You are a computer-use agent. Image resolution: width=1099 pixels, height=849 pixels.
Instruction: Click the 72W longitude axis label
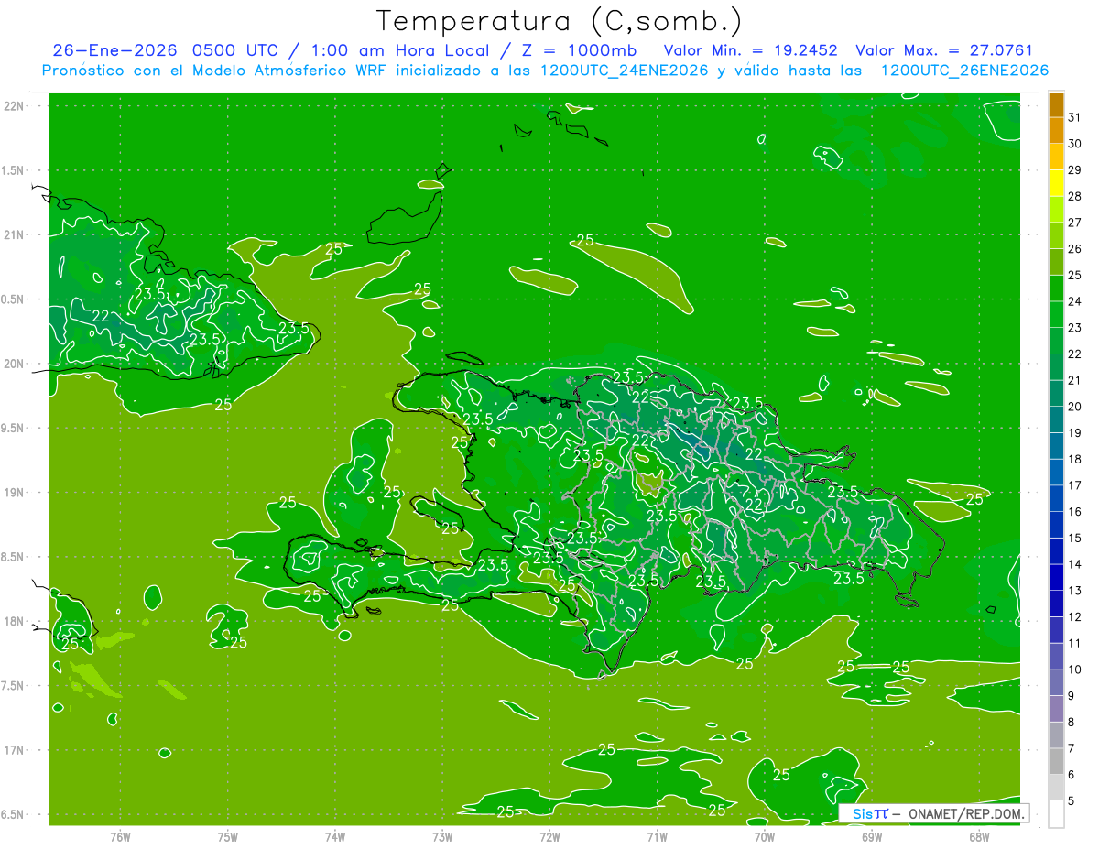pyautogui.click(x=549, y=837)
